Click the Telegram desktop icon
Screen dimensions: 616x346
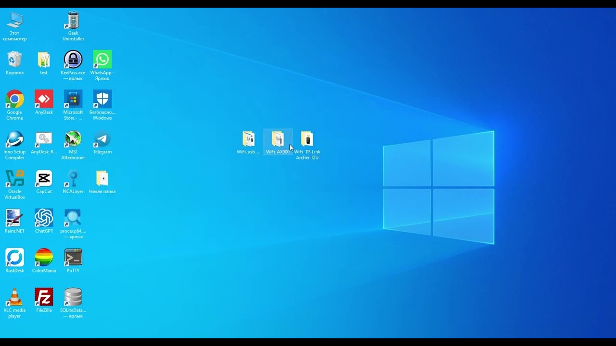click(x=102, y=139)
